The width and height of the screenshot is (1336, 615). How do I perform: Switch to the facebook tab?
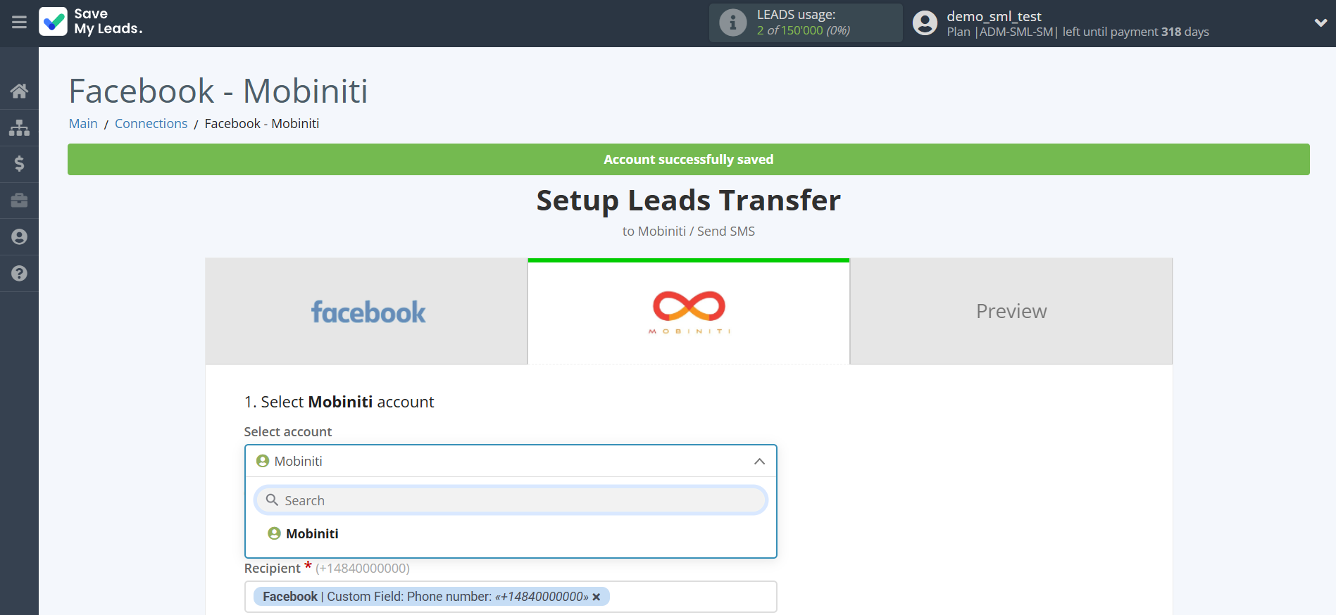pos(366,311)
